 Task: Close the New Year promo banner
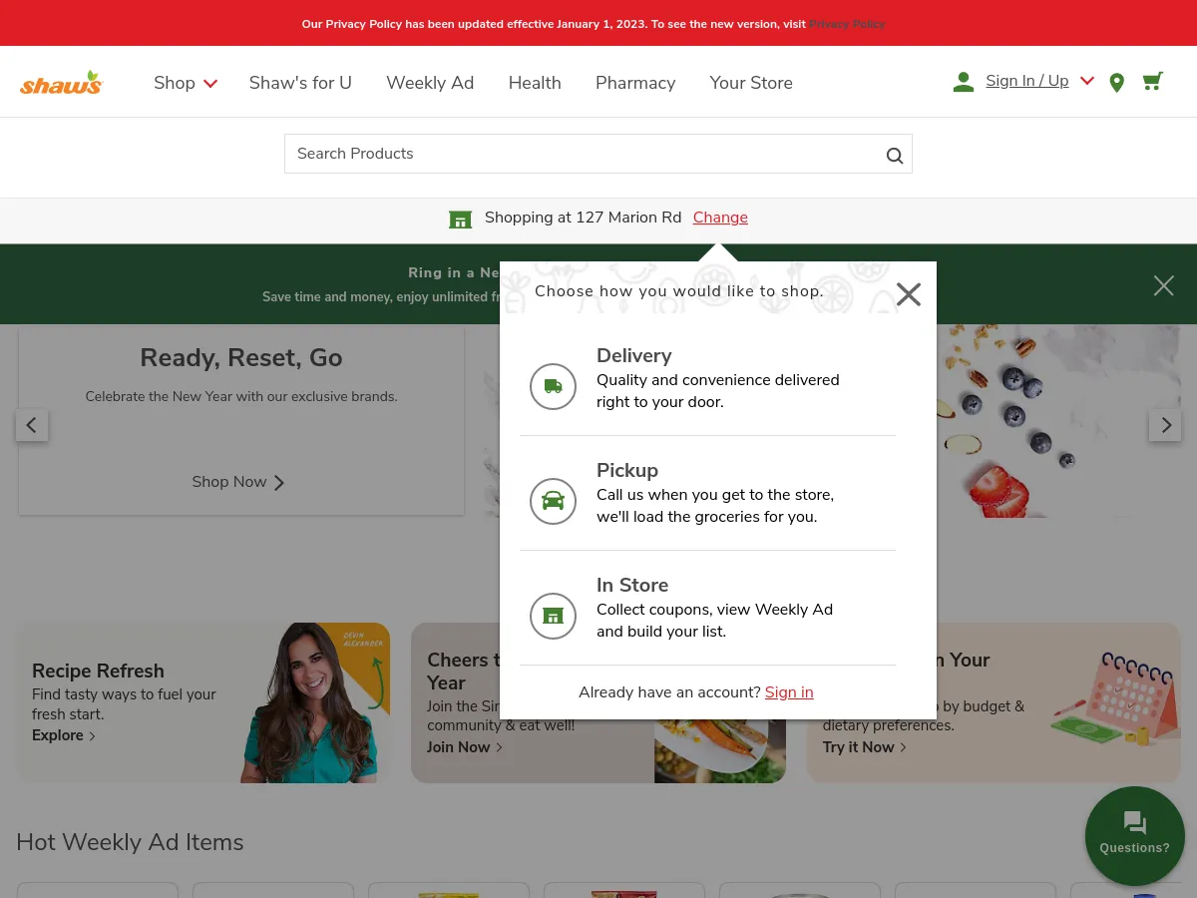1163,285
